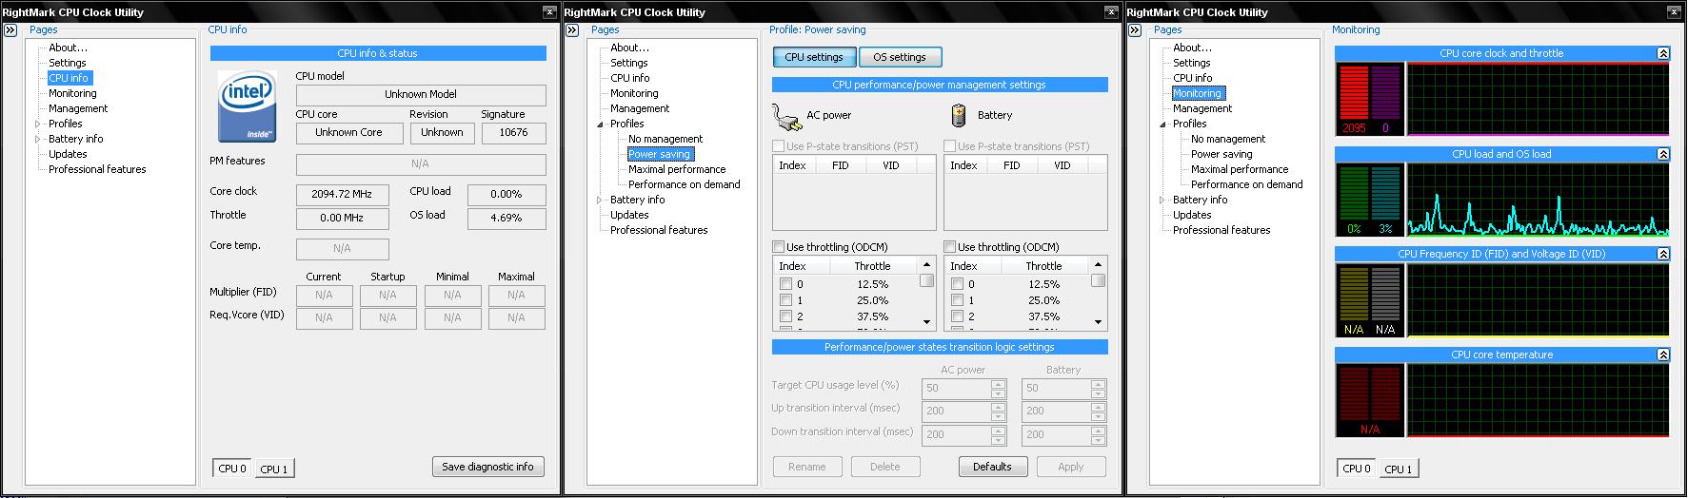Open CPU info page in right window
Viewport: 1688px width, 498px height.
click(1192, 78)
